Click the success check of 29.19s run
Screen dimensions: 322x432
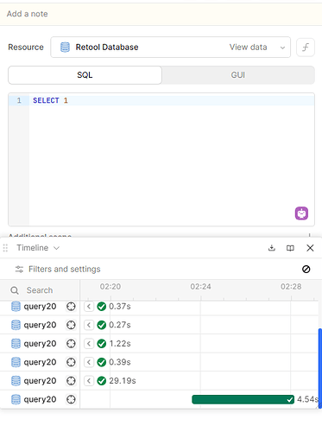click(102, 381)
